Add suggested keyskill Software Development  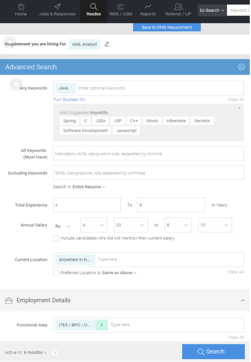tap(85, 130)
